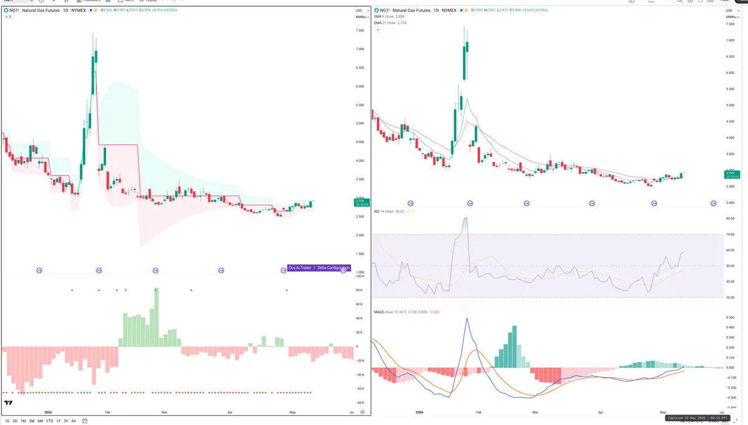Click the leftmost contract marker in right chart
Viewport: 748px width, 425px height.
click(x=410, y=203)
